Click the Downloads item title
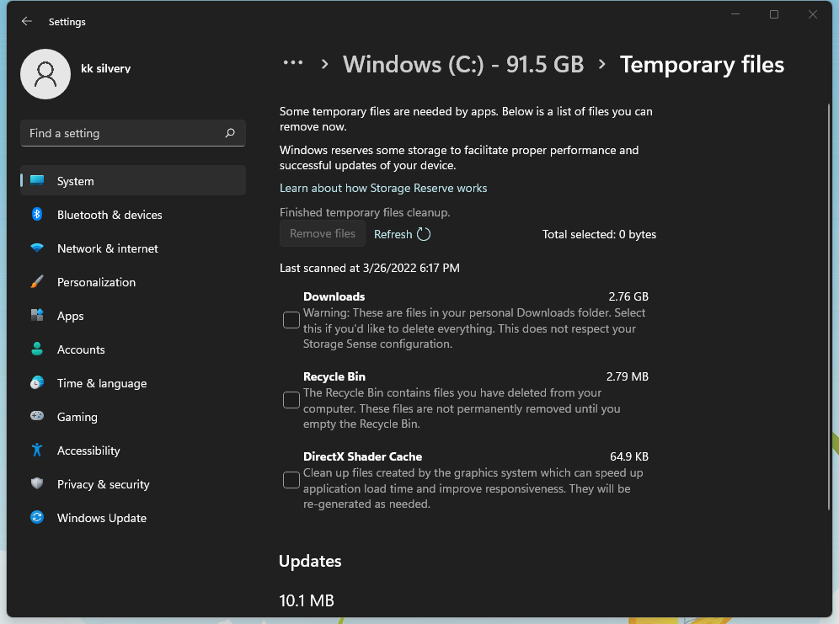The height and width of the screenshot is (624, 839). 334,296
